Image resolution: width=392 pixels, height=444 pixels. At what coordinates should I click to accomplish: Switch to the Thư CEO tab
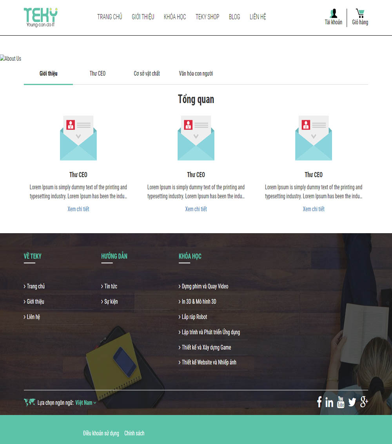98,74
